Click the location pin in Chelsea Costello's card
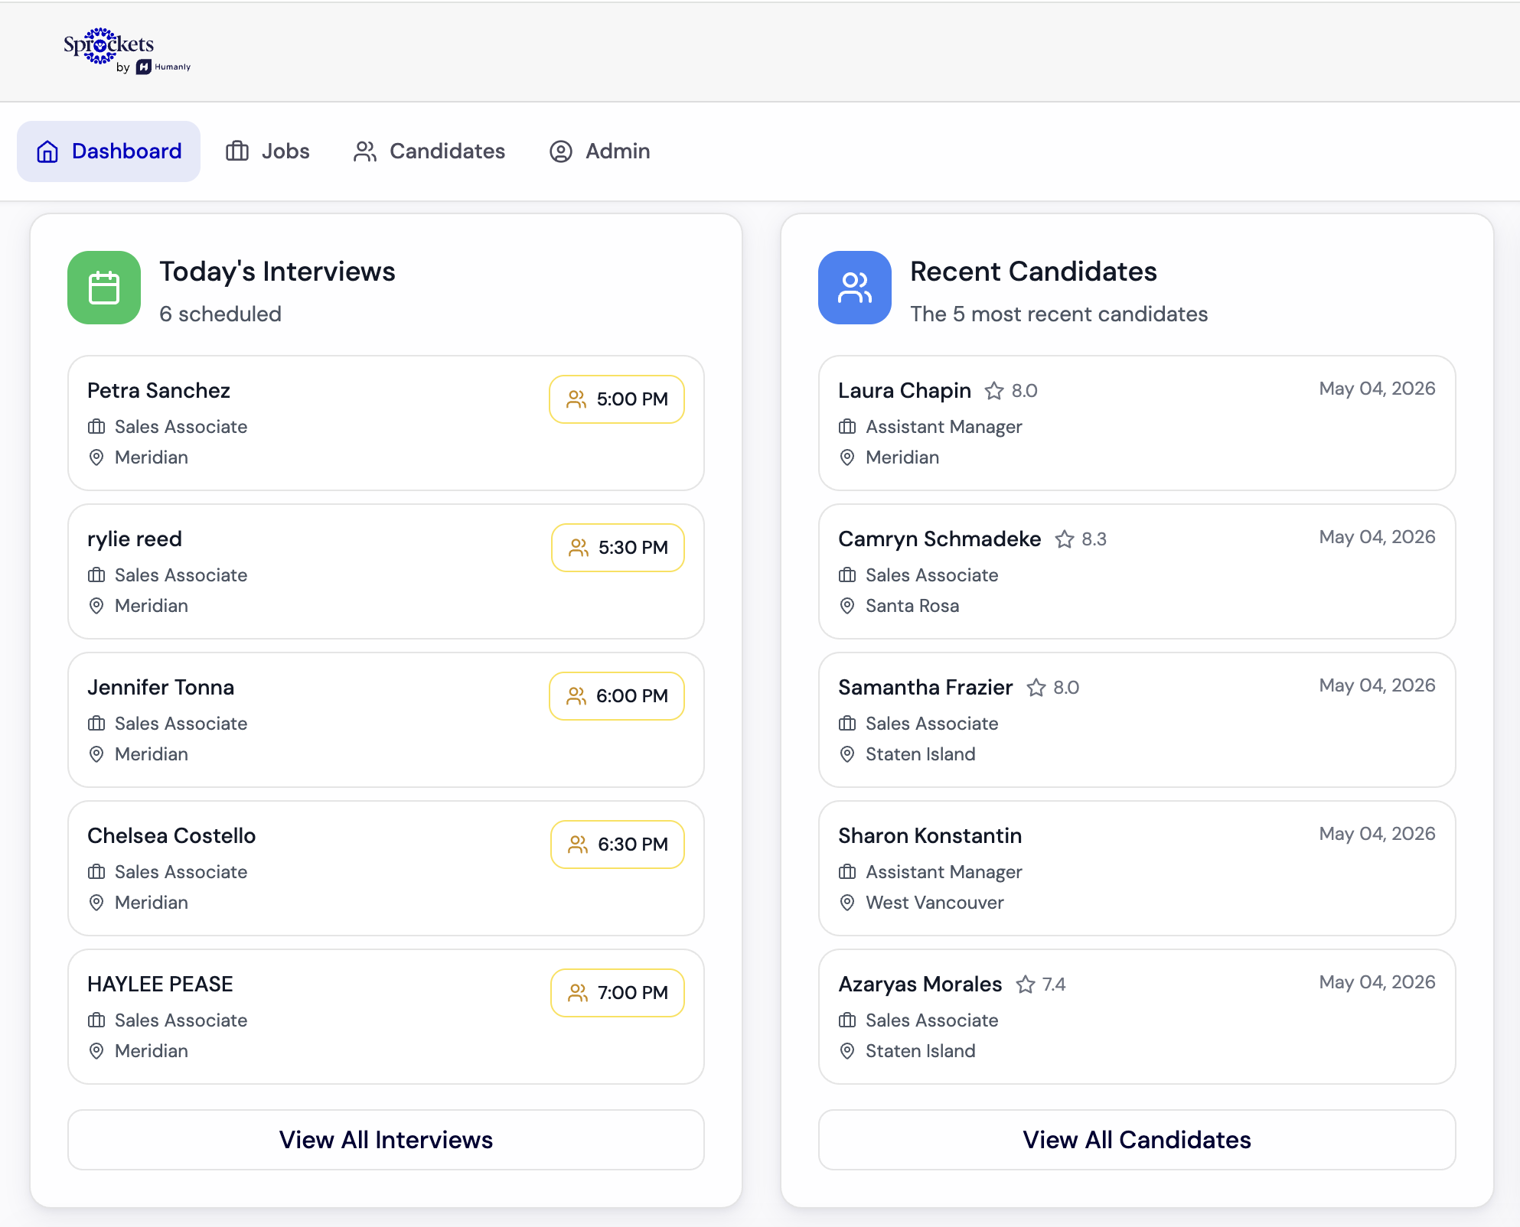Viewport: 1520px width, 1227px height. tap(96, 903)
